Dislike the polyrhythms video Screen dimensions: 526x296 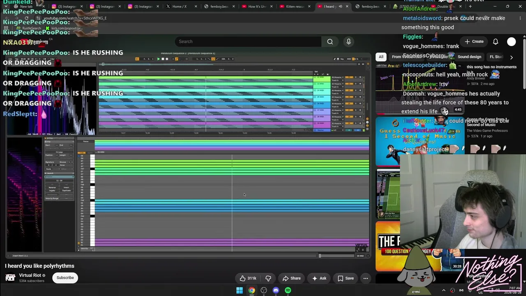pyautogui.click(x=268, y=278)
